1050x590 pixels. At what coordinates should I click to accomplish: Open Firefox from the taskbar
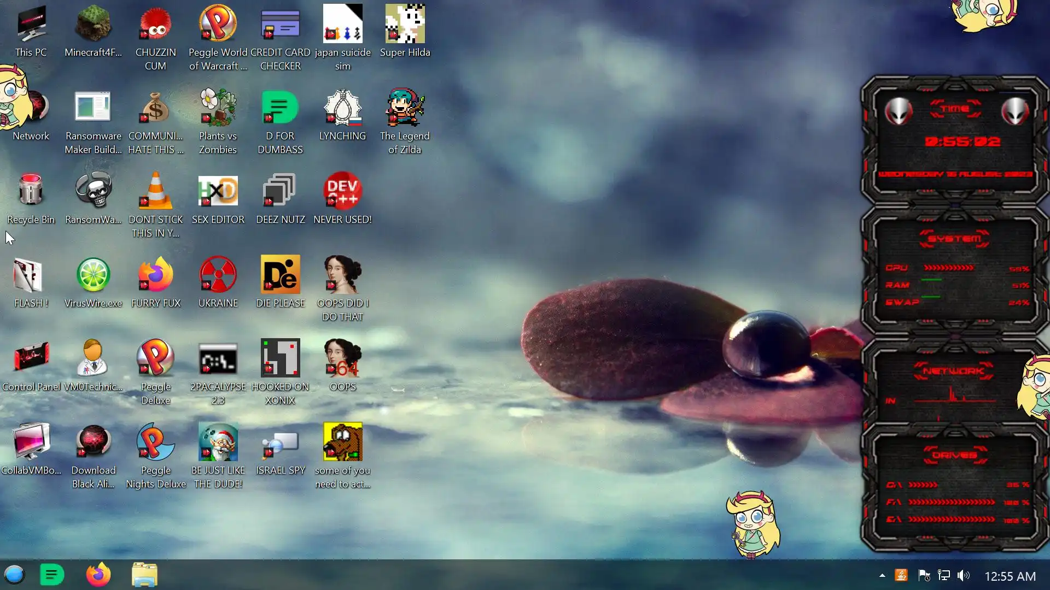coord(98,575)
